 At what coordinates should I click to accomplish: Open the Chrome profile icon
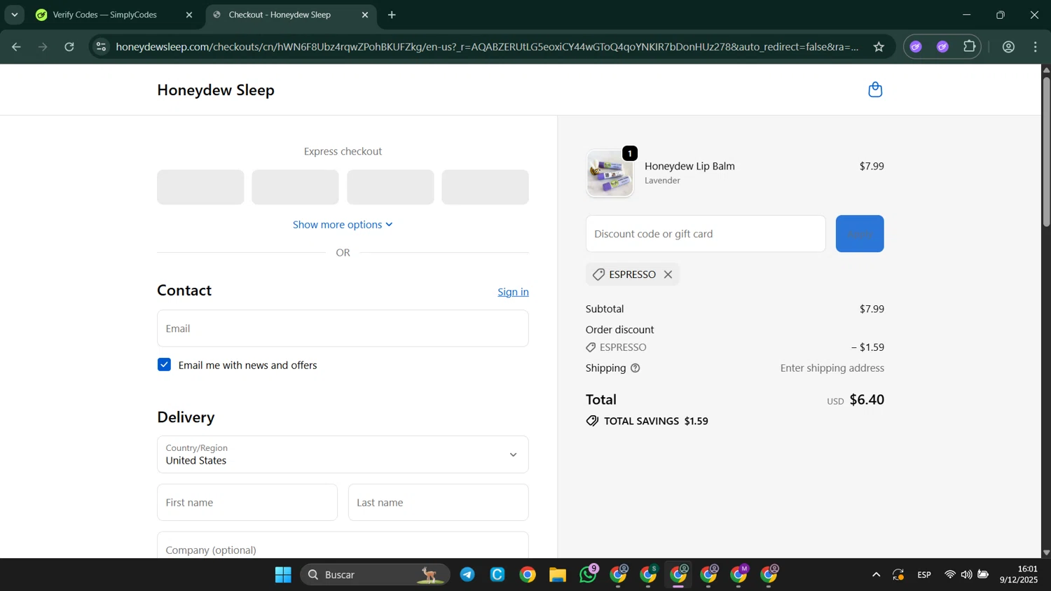pos(1009,47)
